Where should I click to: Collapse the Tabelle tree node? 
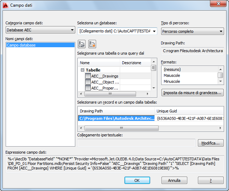pyautogui.click(x=82, y=70)
